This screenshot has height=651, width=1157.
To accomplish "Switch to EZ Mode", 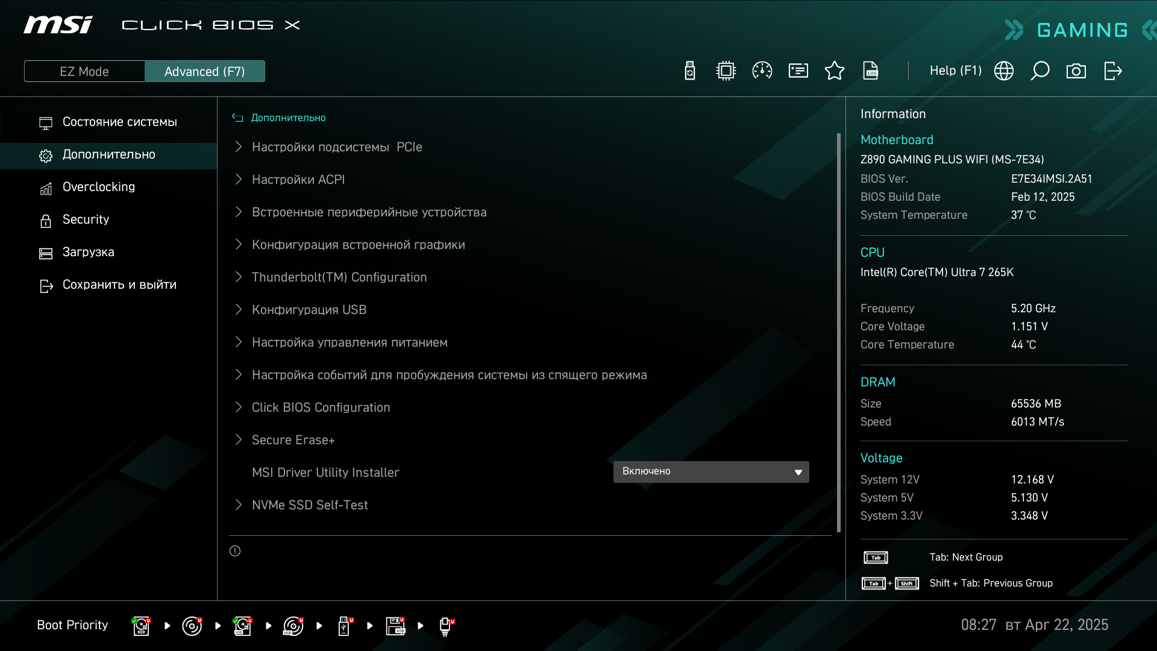I will pyautogui.click(x=84, y=71).
